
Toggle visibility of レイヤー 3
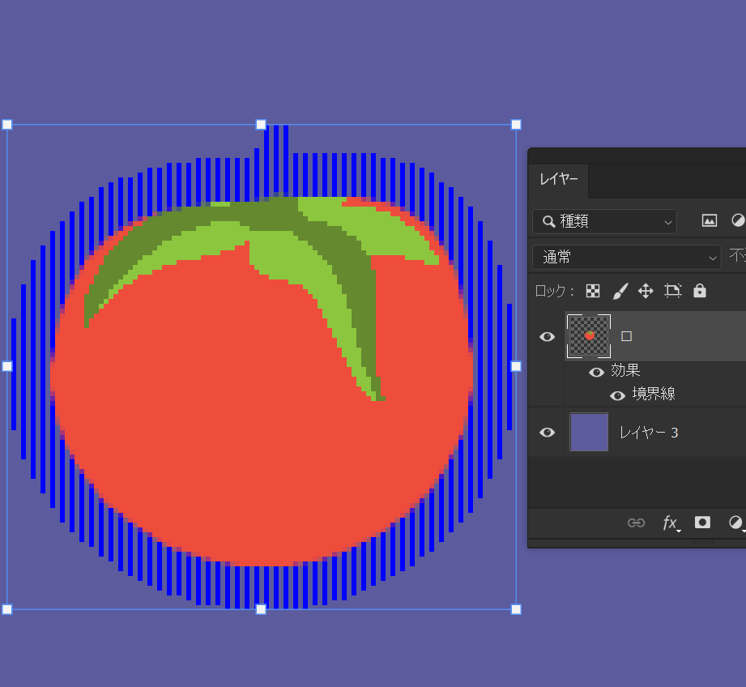(x=548, y=433)
